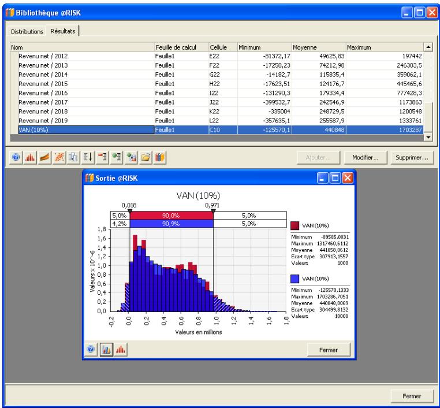This screenshot has width=440, height=408.
Task: Select the Résultats tab
Action: [62, 31]
